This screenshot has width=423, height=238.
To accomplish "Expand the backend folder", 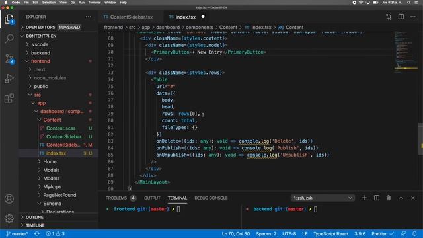I will 40,53.
